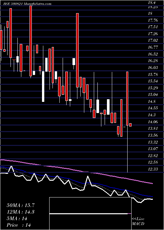Select the 16.52 price level
164x230 pixels.
tap(153, 54)
